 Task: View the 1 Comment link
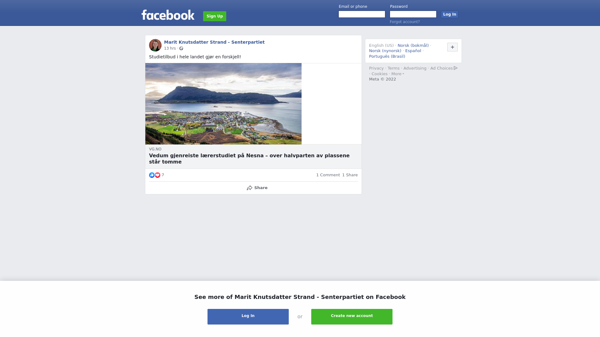[328, 175]
